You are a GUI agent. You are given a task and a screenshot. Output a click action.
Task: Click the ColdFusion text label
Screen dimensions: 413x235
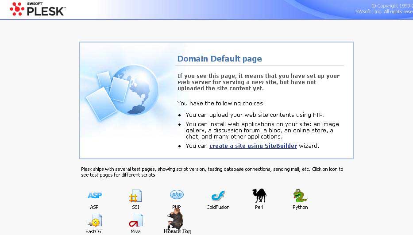tap(218, 207)
